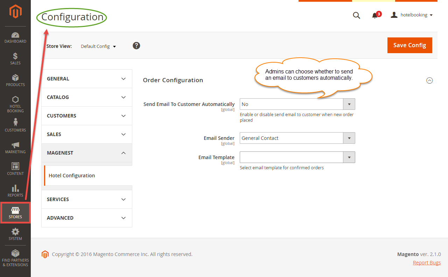Open Send Email To Customer Automatically dropdown
448x277 pixels.
click(297, 104)
